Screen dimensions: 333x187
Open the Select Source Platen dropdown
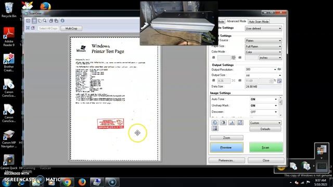click(x=263, y=41)
